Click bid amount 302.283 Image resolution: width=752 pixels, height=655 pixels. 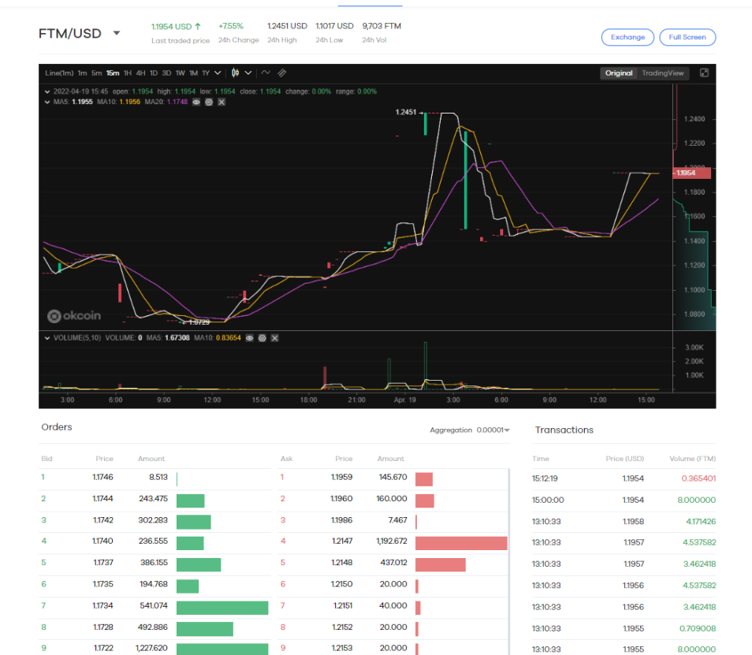tap(153, 520)
